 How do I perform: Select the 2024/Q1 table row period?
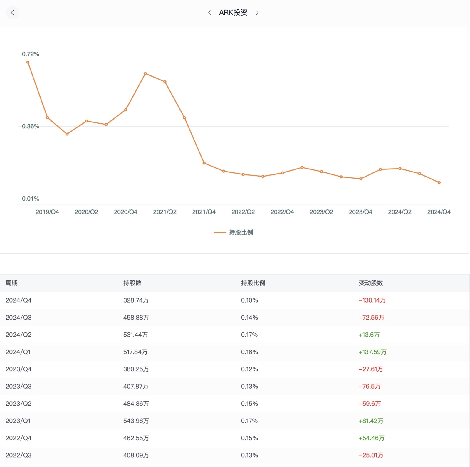(x=18, y=352)
